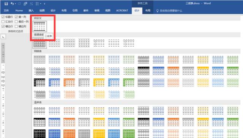
Task: Enable the 最后一列 last column checkbox
Action: point(16,22)
